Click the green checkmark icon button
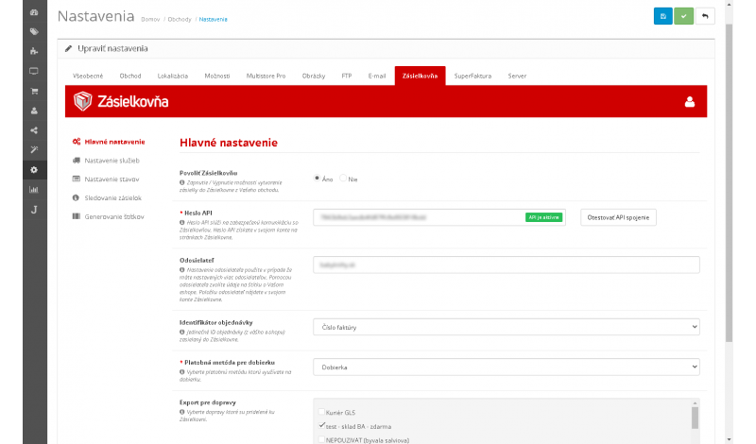 (x=683, y=16)
